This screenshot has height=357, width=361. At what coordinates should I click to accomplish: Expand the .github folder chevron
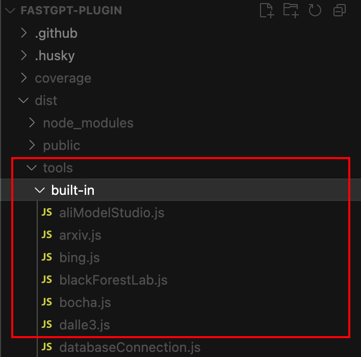click(x=23, y=33)
